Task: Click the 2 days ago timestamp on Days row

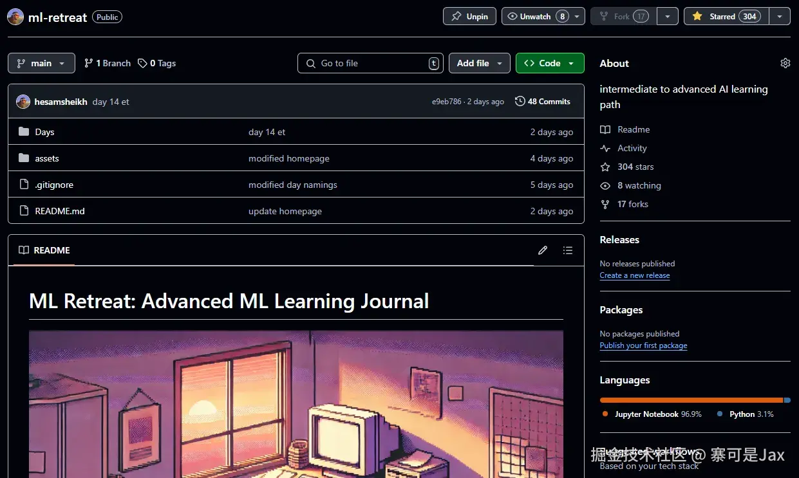Action: point(552,132)
